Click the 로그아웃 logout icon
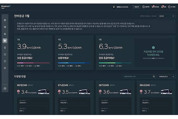This screenshot has height=119, width=178. pos(172,7)
